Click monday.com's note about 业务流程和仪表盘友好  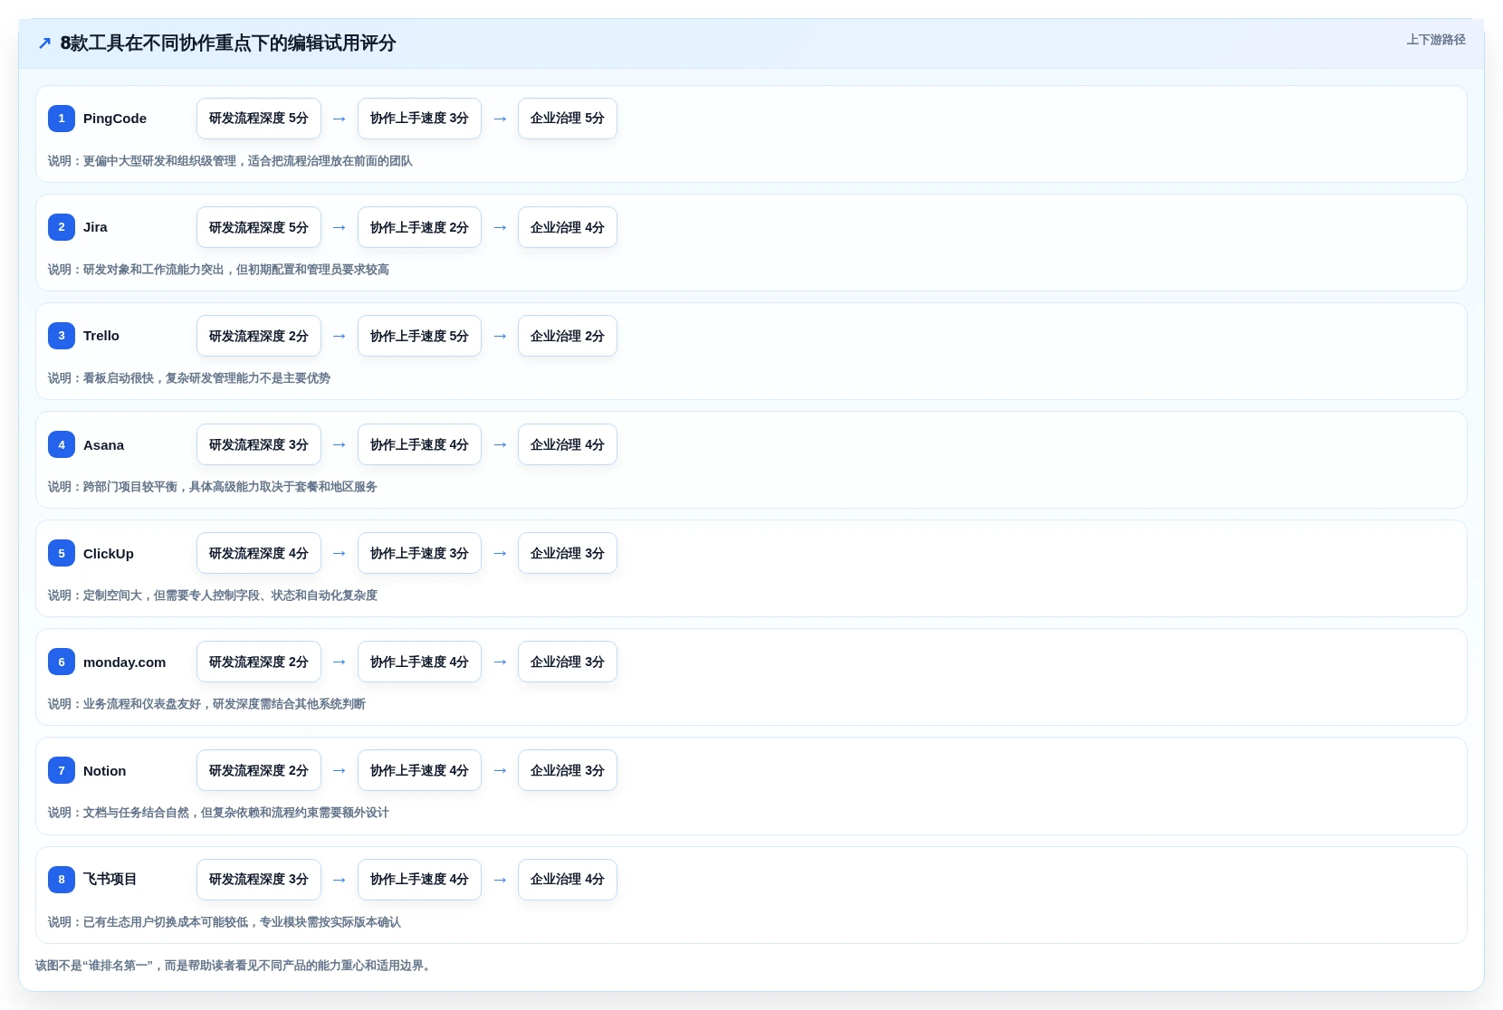[206, 704]
